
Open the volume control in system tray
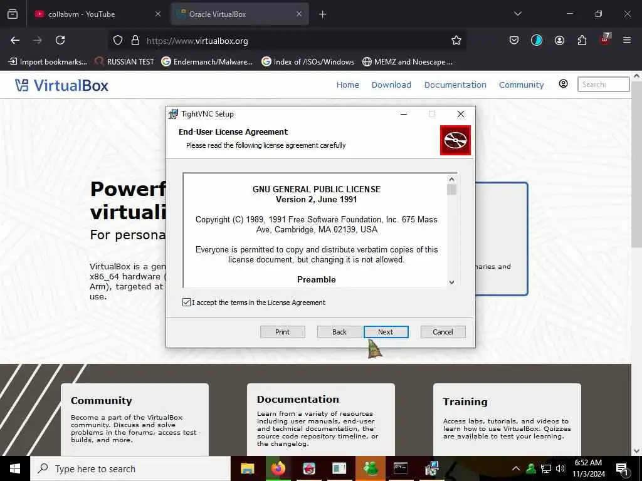point(560,468)
